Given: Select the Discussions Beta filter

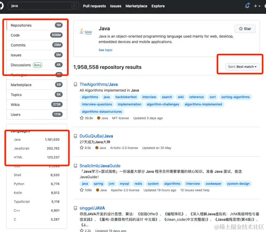Looking at the screenshot, I should coord(37,65).
